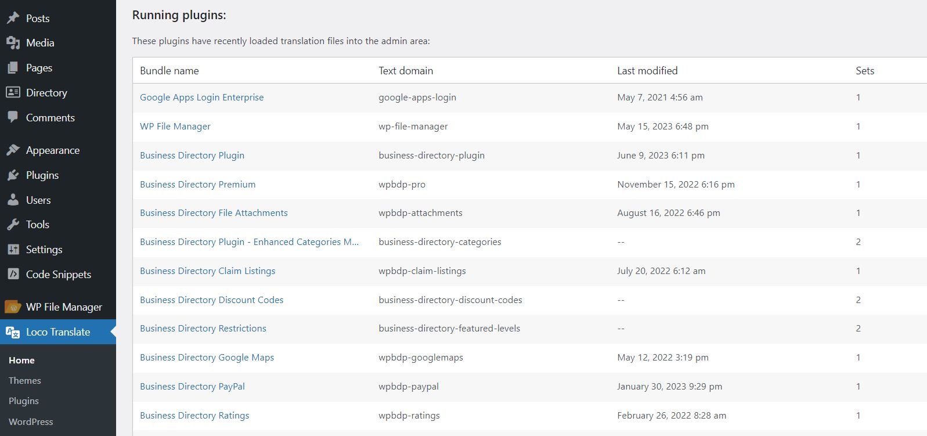Screen dimensions: 927x436
Task: Click the Plugins plug icon
Action: coord(13,175)
